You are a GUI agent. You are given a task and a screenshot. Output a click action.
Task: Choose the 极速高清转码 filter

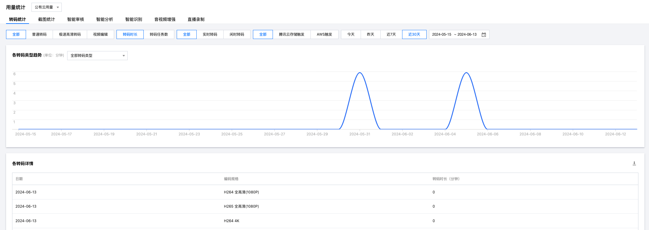70,34
